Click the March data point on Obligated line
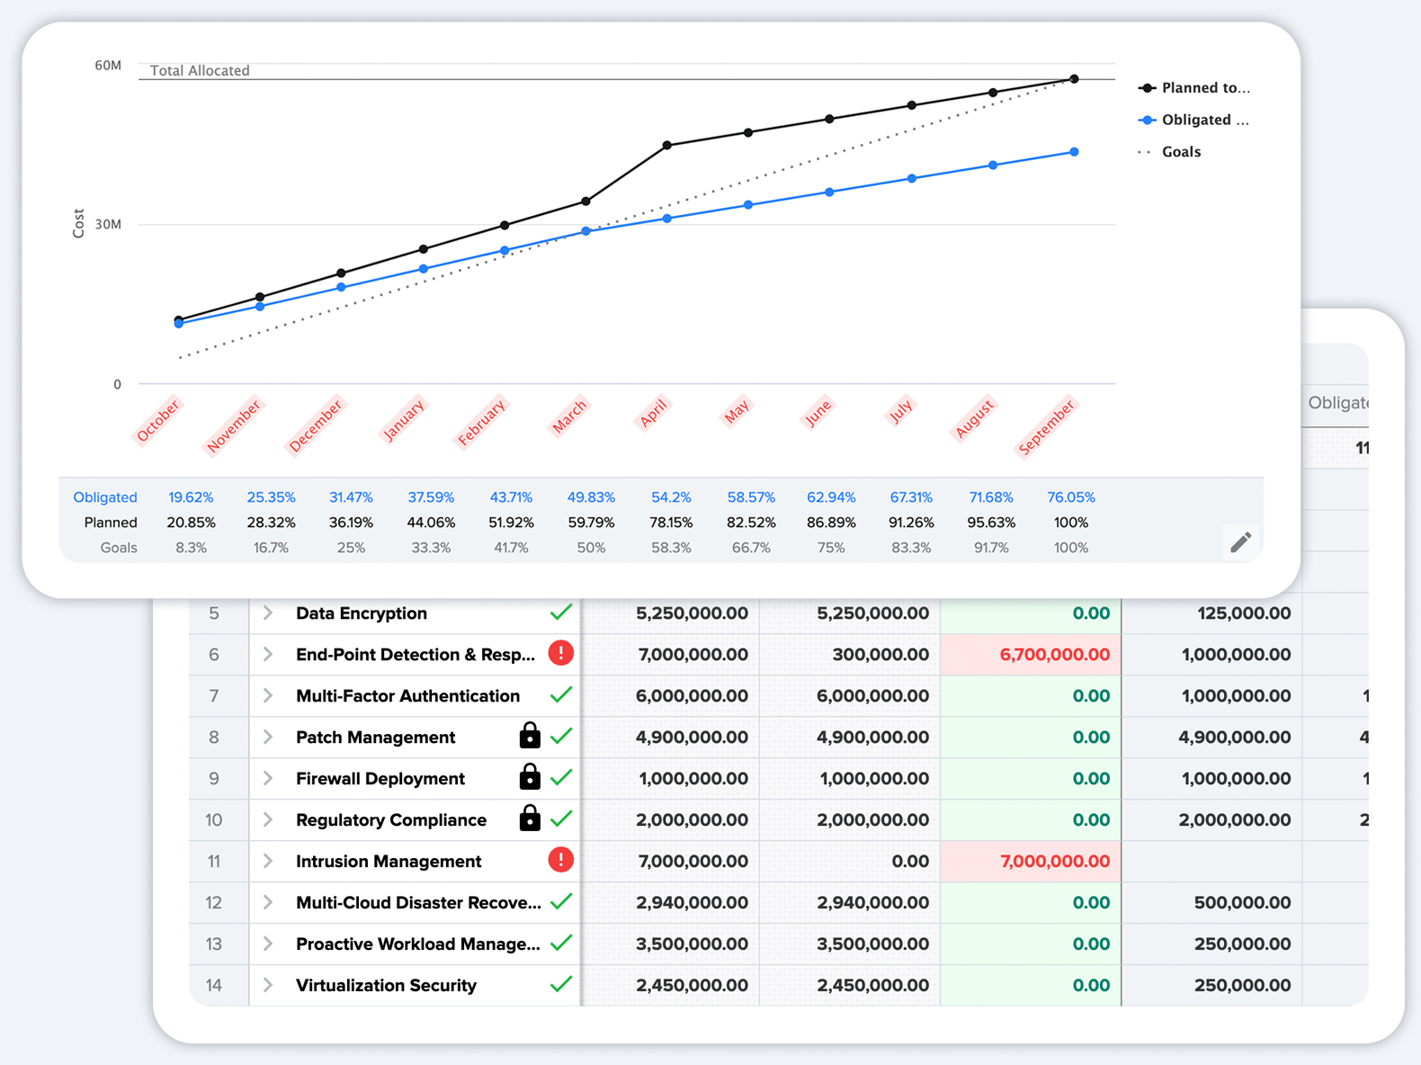The image size is (1421, 1065). point(586,231)
